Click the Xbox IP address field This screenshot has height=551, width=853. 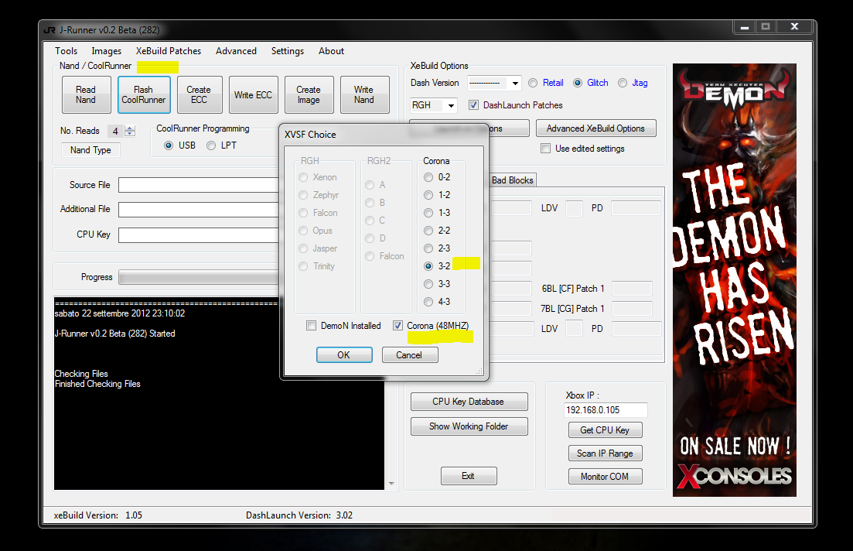tap(606, 409)
